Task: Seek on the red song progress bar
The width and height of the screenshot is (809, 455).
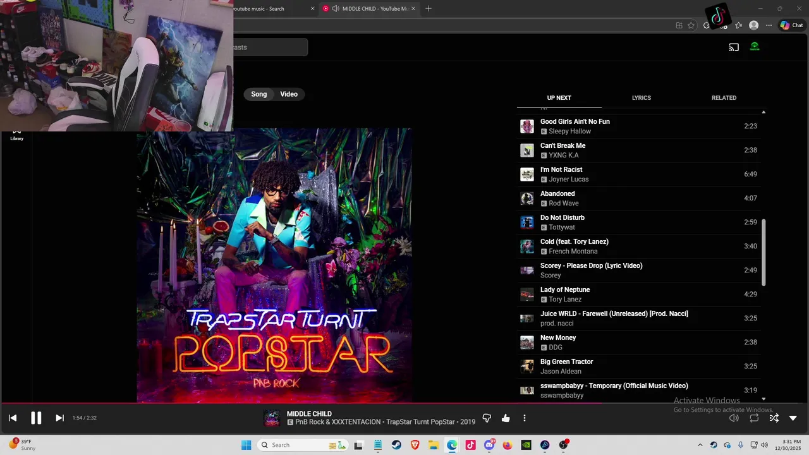Action: click(x=404, y=403)
